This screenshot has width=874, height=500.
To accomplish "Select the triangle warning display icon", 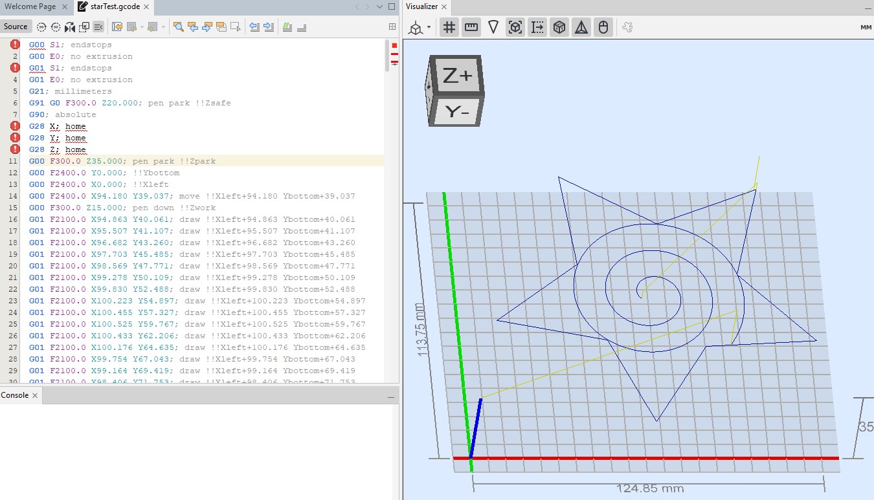I will [x=581, y=27].
